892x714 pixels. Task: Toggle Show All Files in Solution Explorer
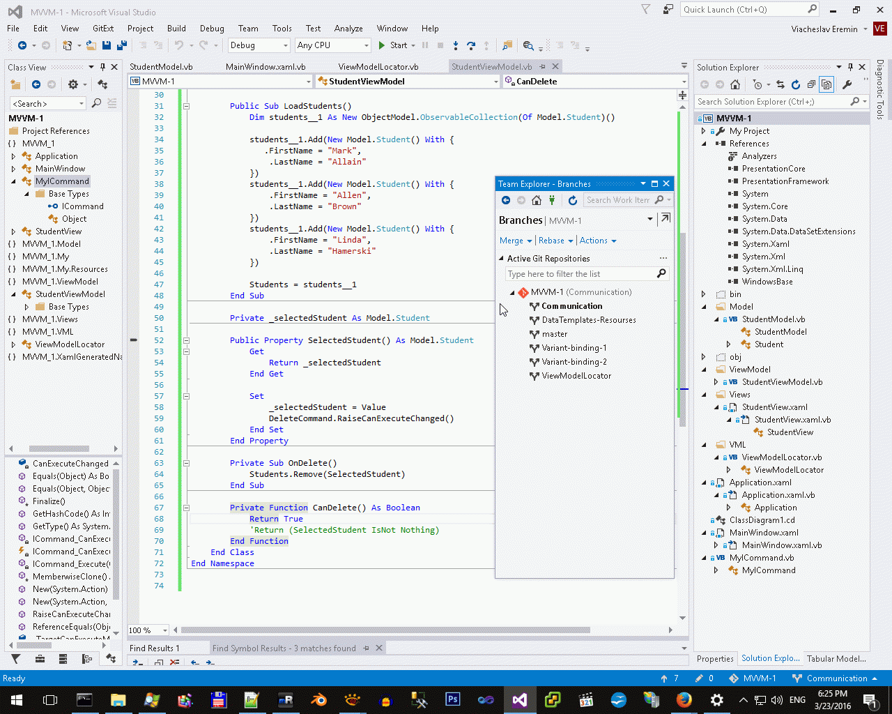click(826, 85)
